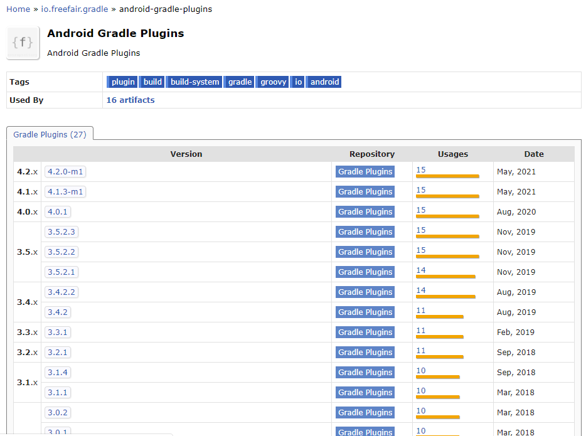Open version 3.0.2
586x436 pixels.
click(x=58, y=412)
